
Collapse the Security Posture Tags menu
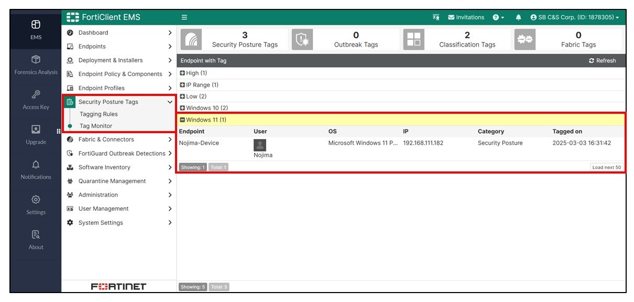click(119, 102)
